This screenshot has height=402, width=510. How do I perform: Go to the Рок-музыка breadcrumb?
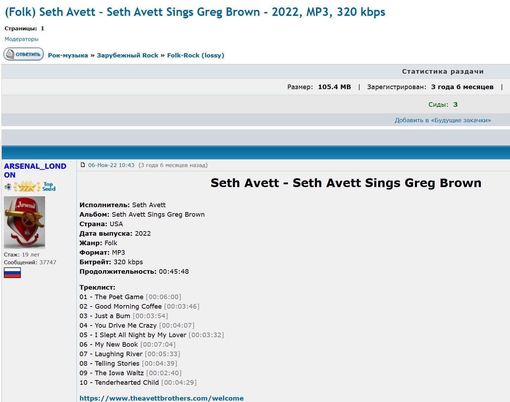click(x=68, y=55)
